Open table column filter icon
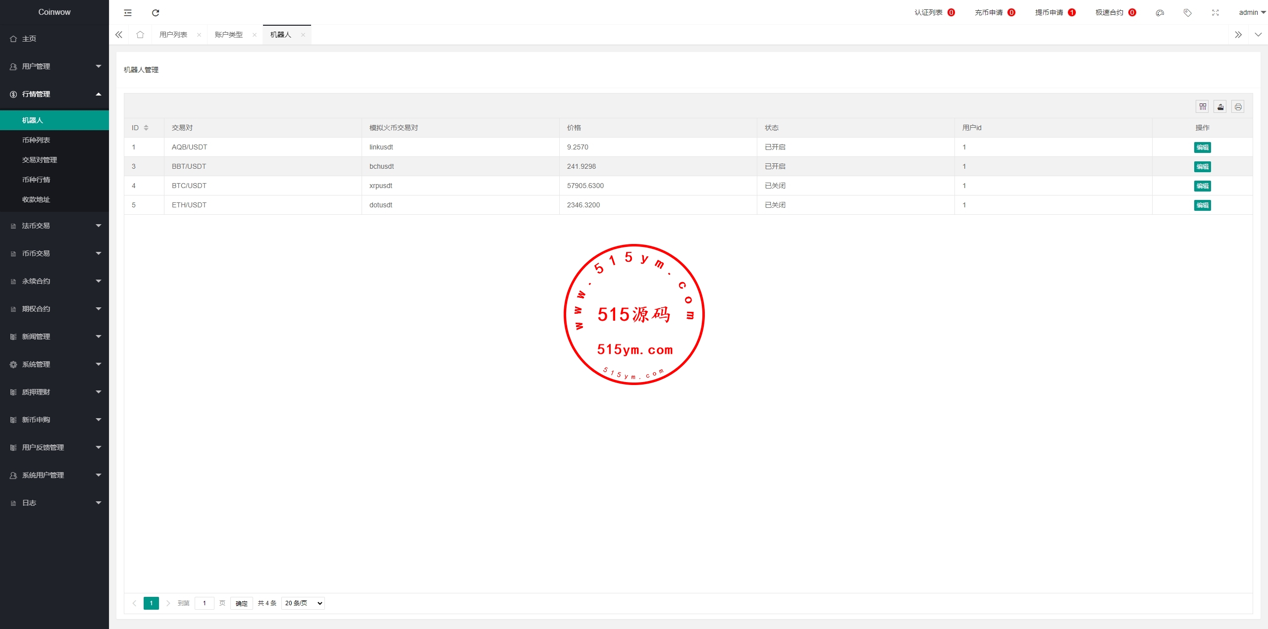This screenshot has width=1268, height=629. tap(1202, 106)
